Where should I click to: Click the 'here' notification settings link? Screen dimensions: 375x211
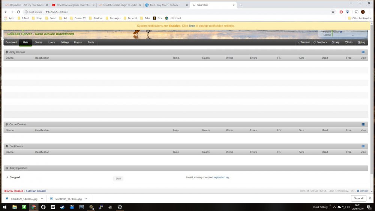192,26
